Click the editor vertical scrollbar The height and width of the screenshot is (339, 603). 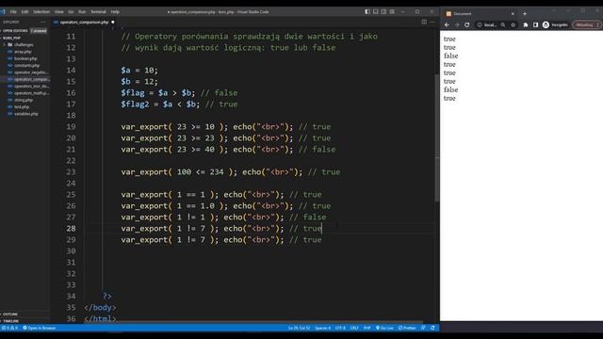point(437,138)
